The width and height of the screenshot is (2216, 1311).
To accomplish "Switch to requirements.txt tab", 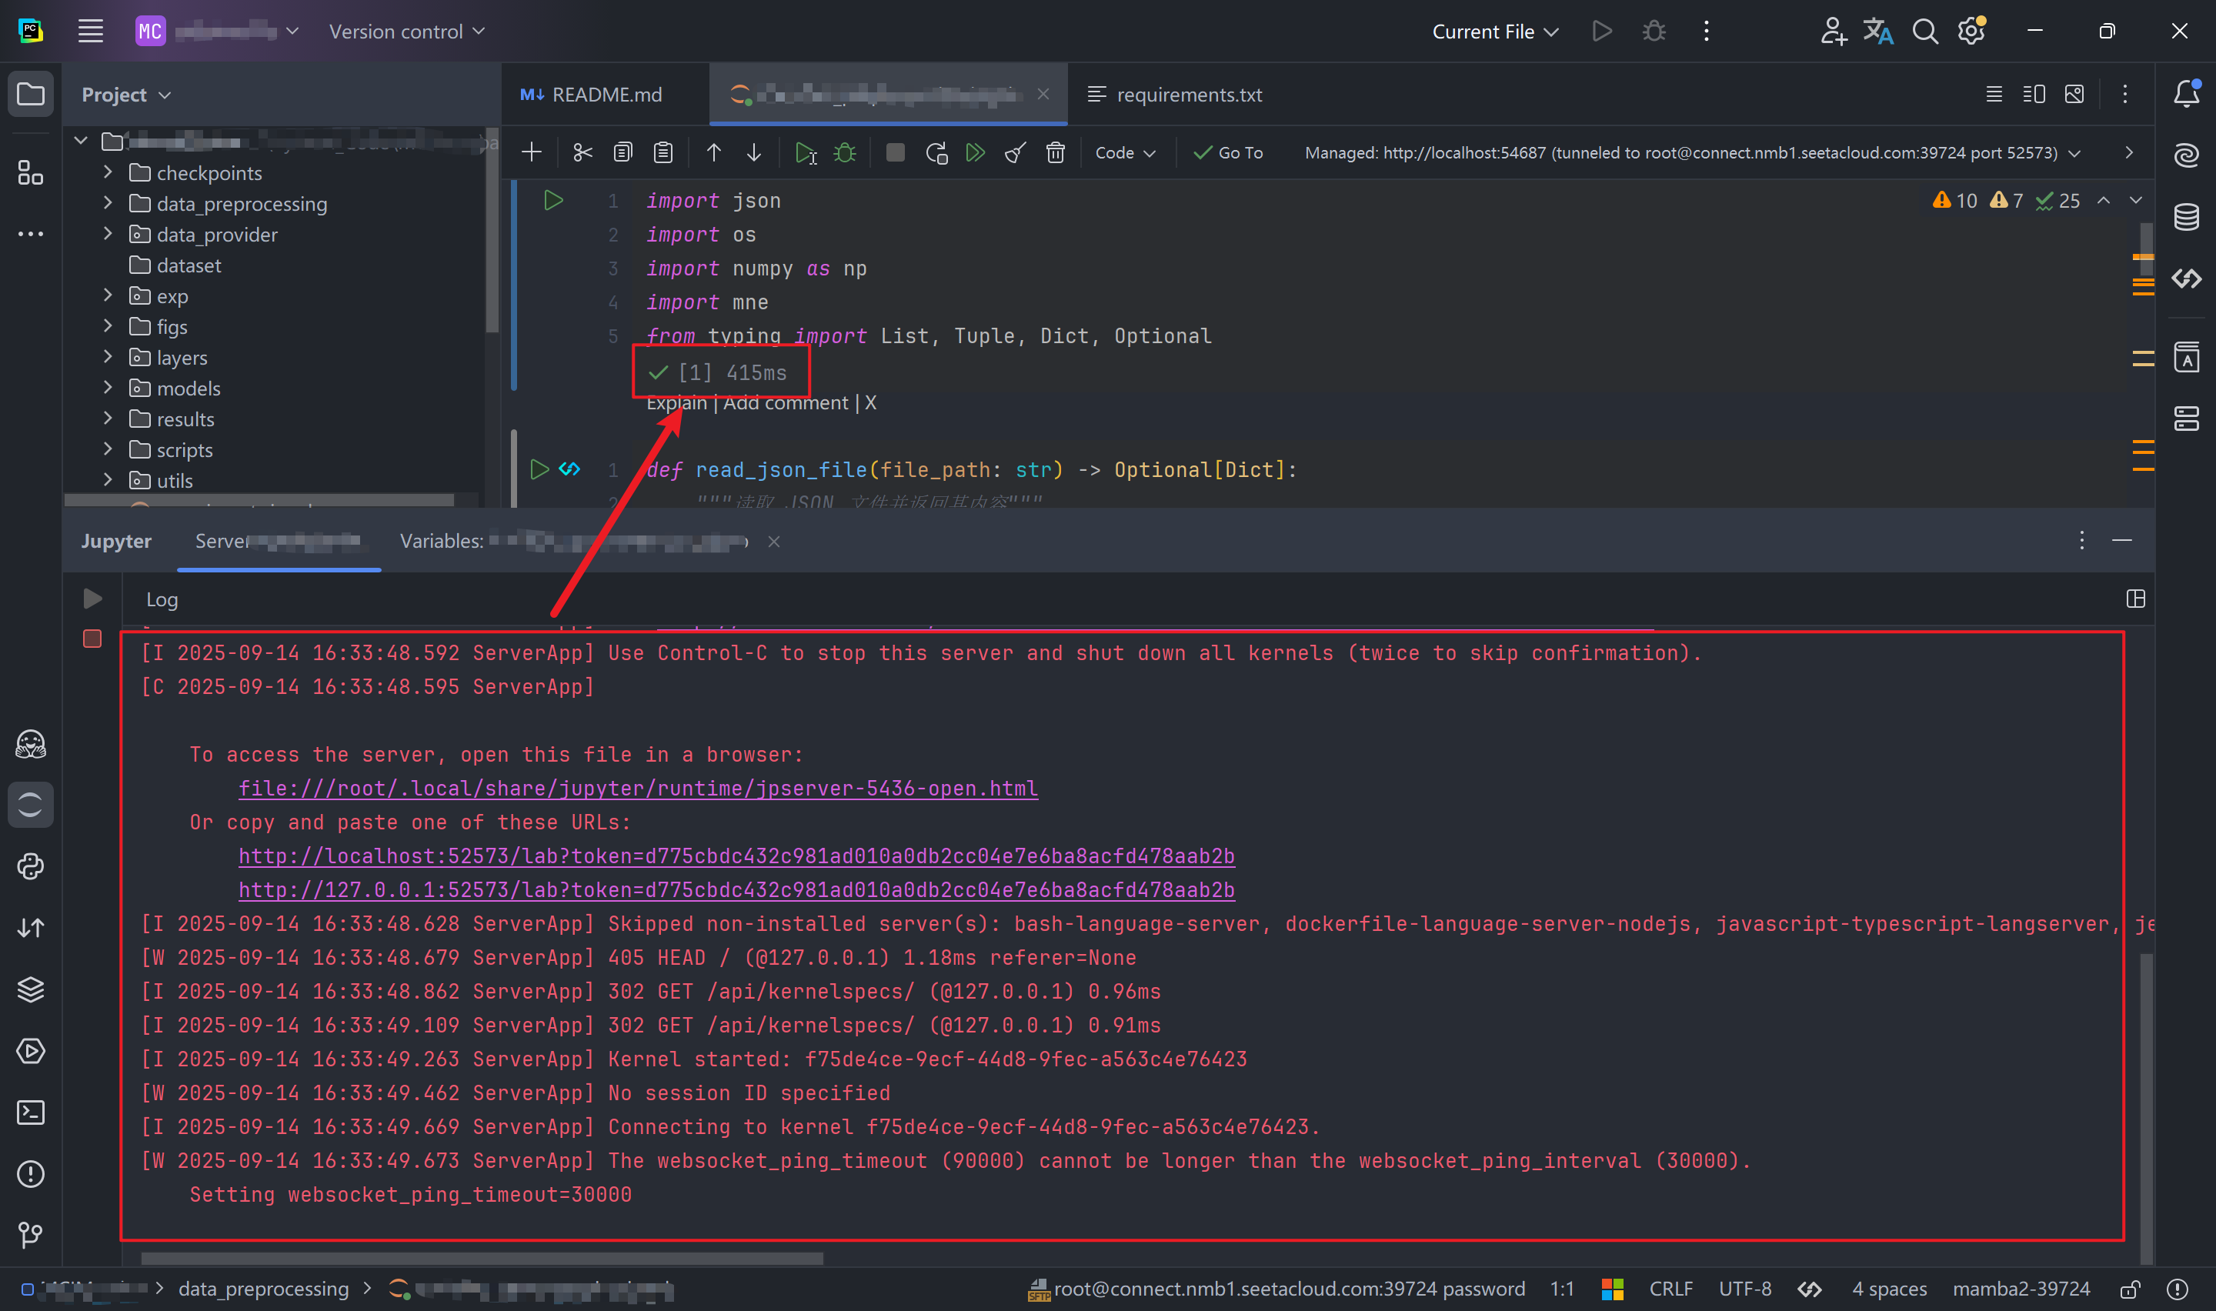I will 1175,95.
